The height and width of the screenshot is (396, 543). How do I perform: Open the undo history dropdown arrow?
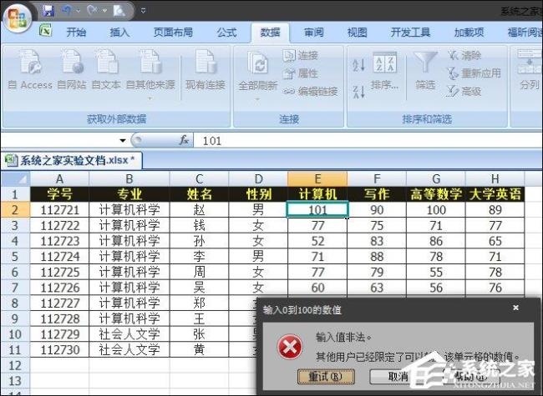(78, 11)
